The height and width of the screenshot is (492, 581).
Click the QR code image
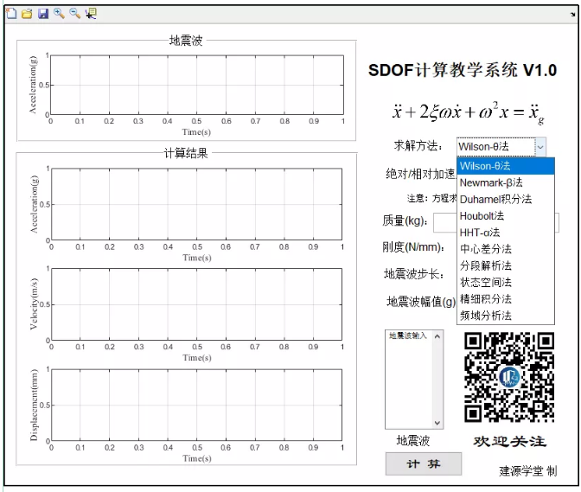click(509, 377)
